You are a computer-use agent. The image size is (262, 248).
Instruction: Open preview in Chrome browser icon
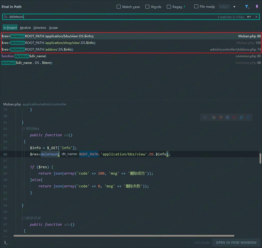214,117
